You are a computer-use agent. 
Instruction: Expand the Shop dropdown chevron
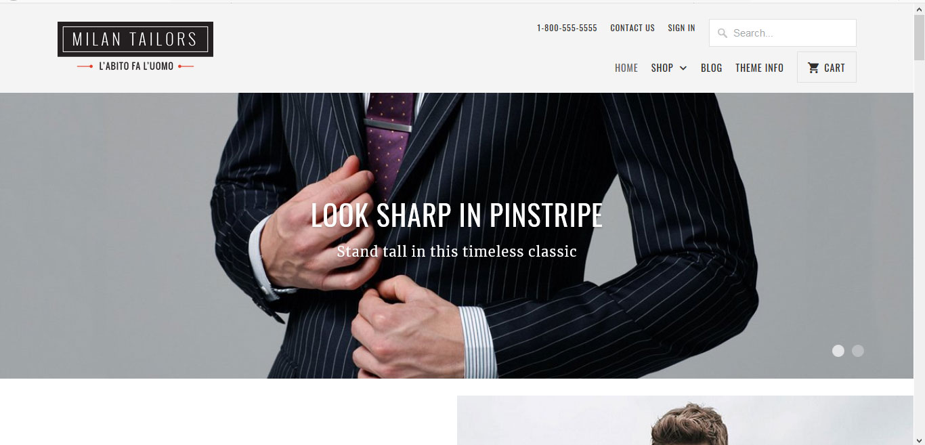(x=683, y=68)
